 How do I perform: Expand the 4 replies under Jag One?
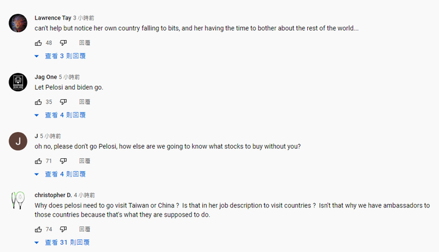[x=60, y=115]
